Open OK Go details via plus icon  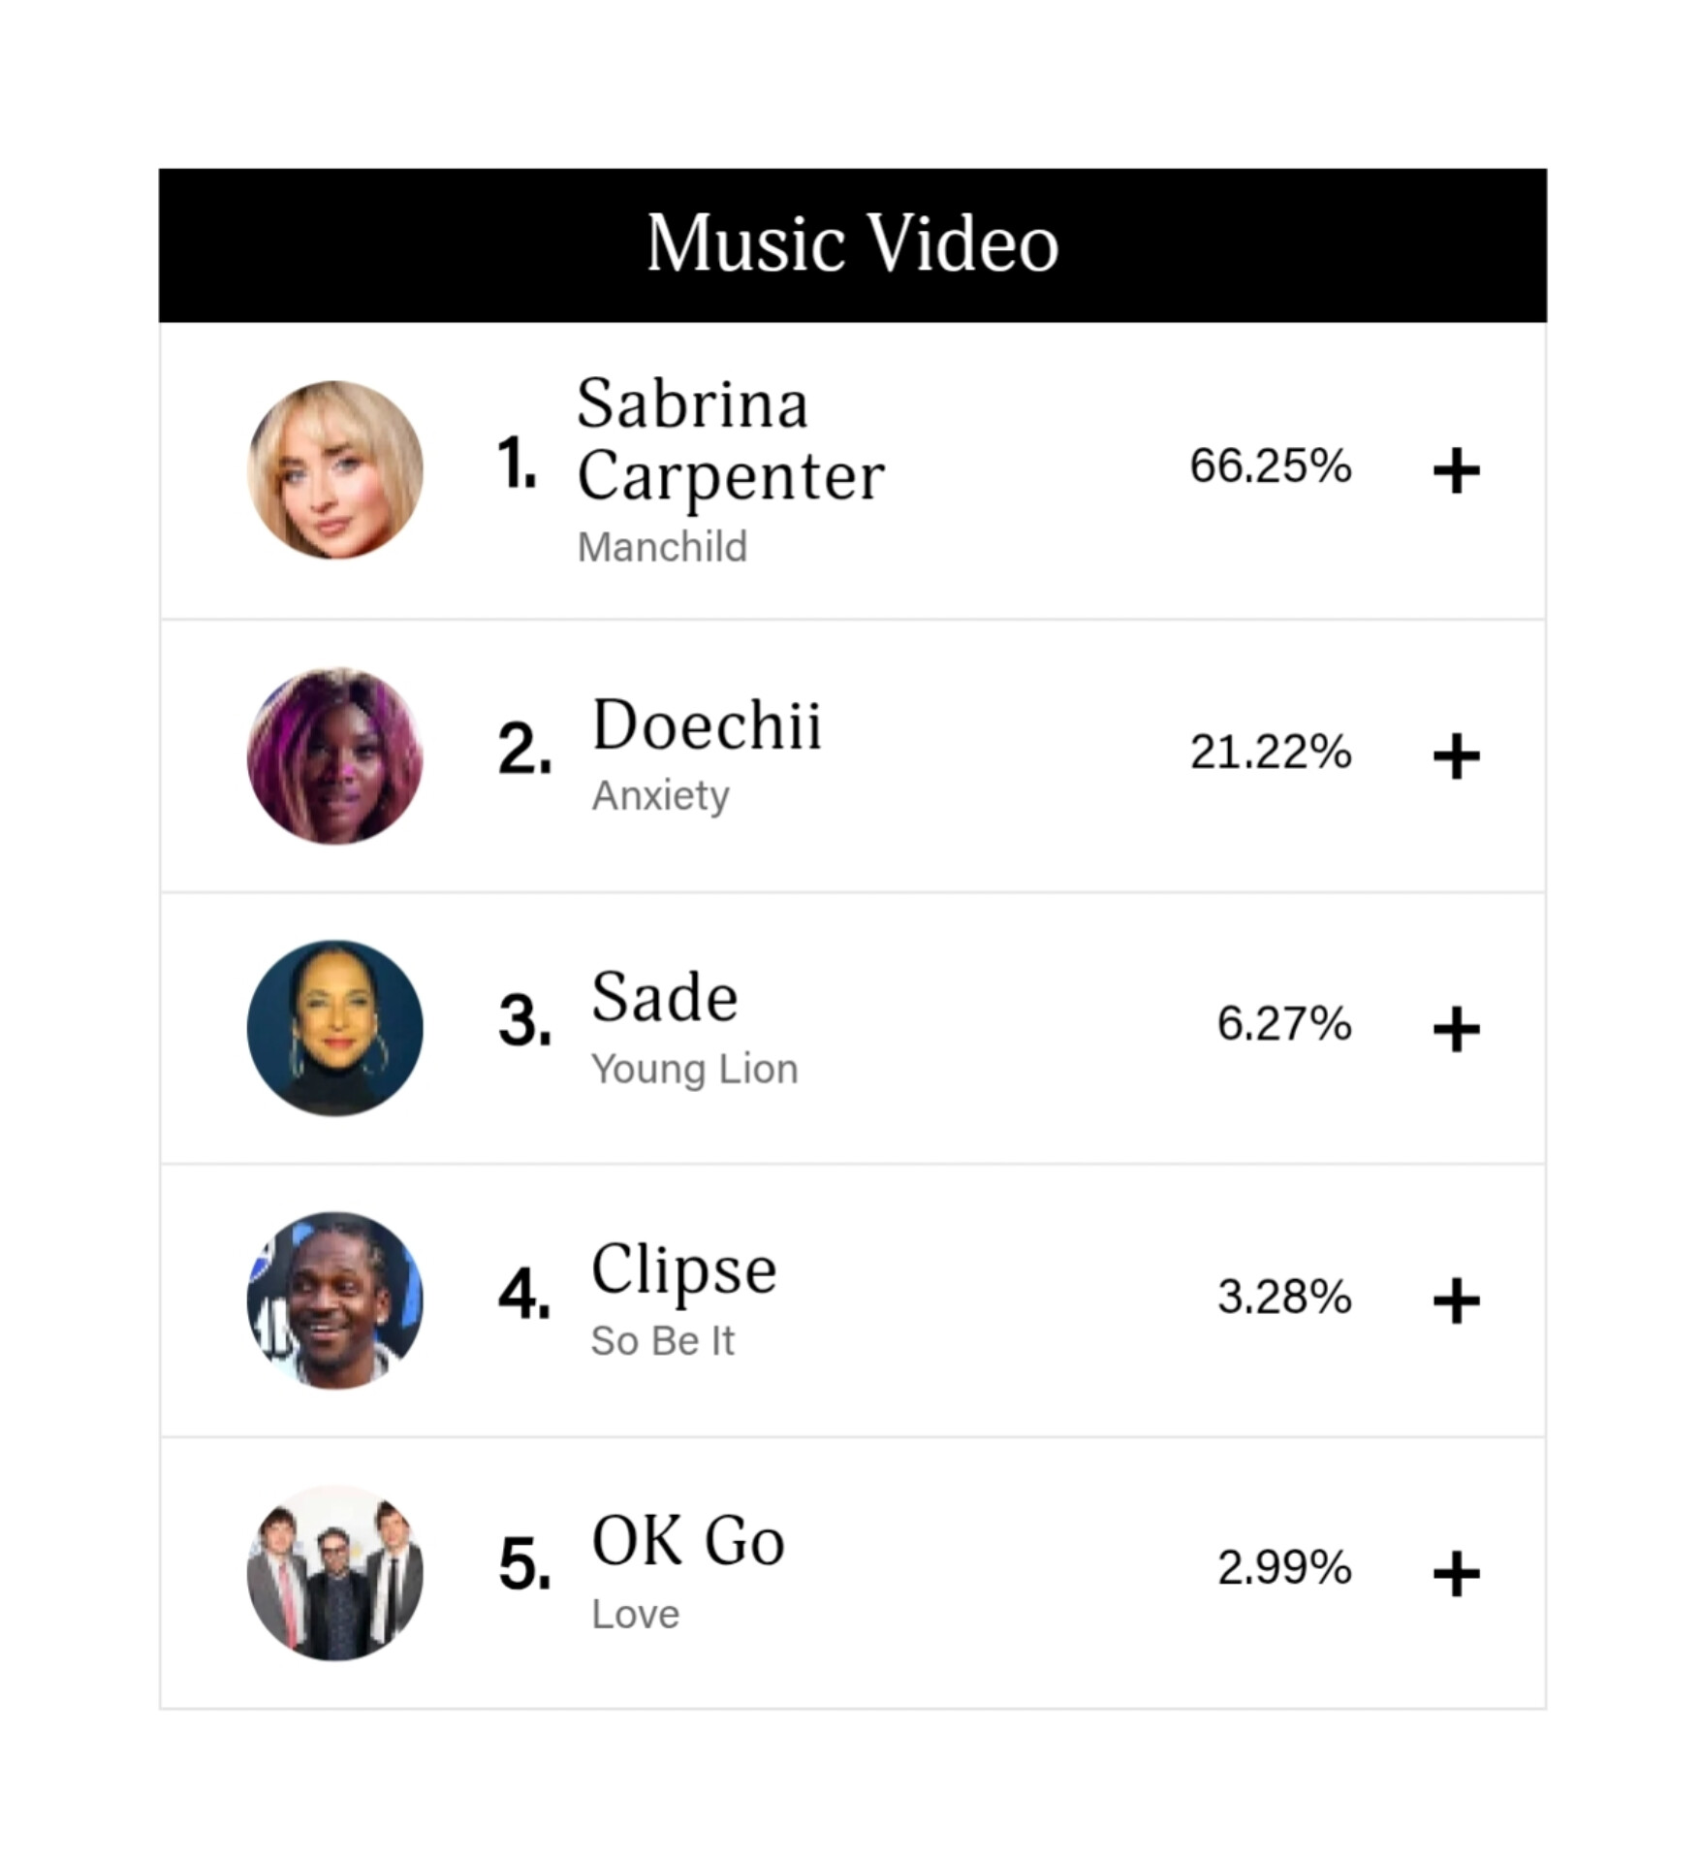[1456, 1573]
